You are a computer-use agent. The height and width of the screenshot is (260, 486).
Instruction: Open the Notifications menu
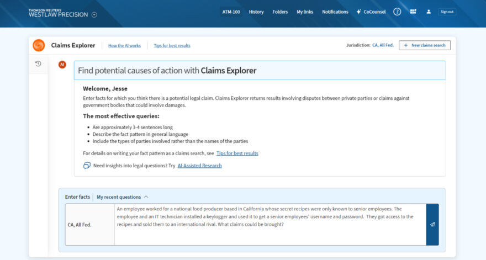tap(335, 12)
